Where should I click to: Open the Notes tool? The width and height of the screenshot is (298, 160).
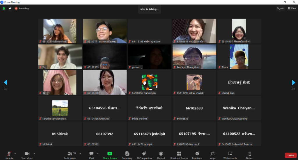coord(249,155)
